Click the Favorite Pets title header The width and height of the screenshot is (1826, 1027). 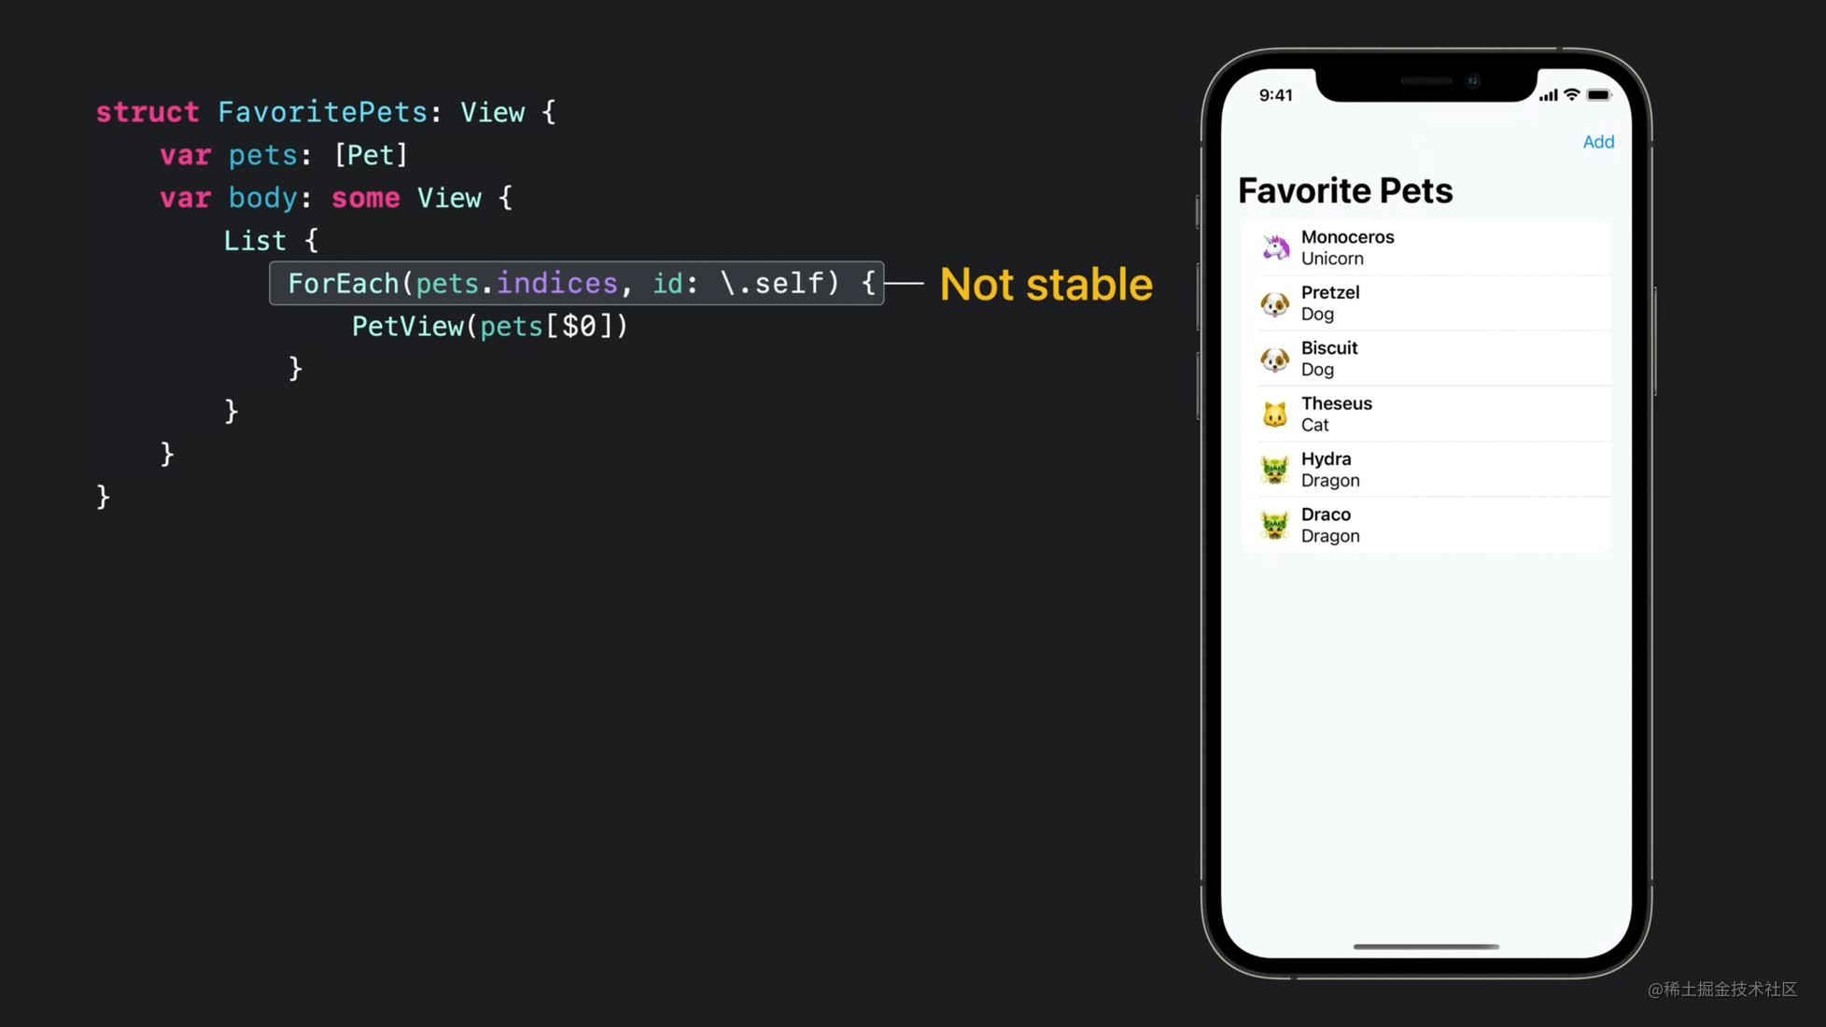pyautogui.click(x=1343, y=190)
